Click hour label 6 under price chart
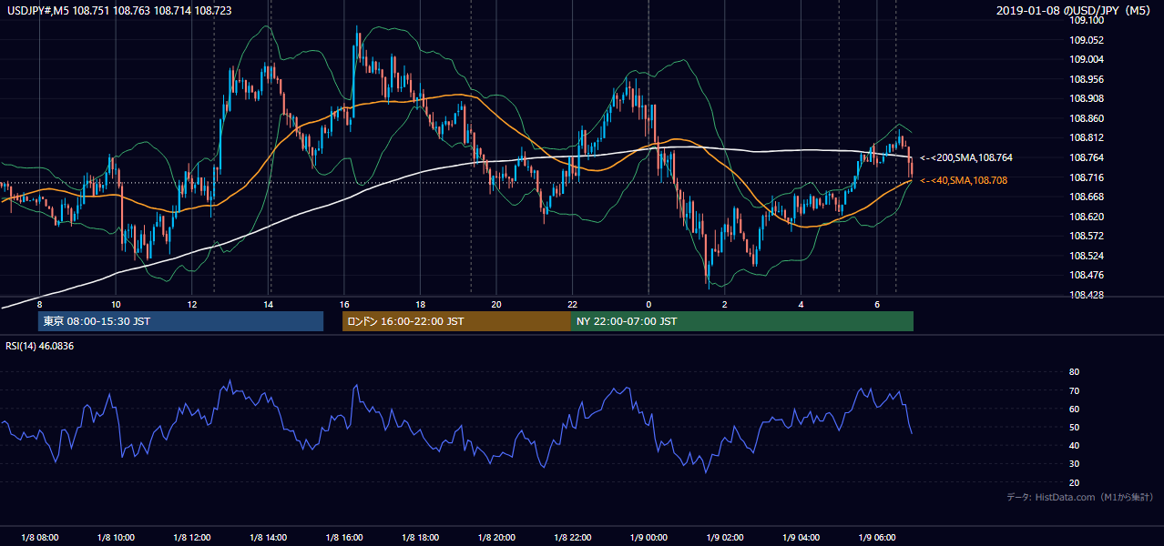1164x546 pixels. (x=876, y=304)
